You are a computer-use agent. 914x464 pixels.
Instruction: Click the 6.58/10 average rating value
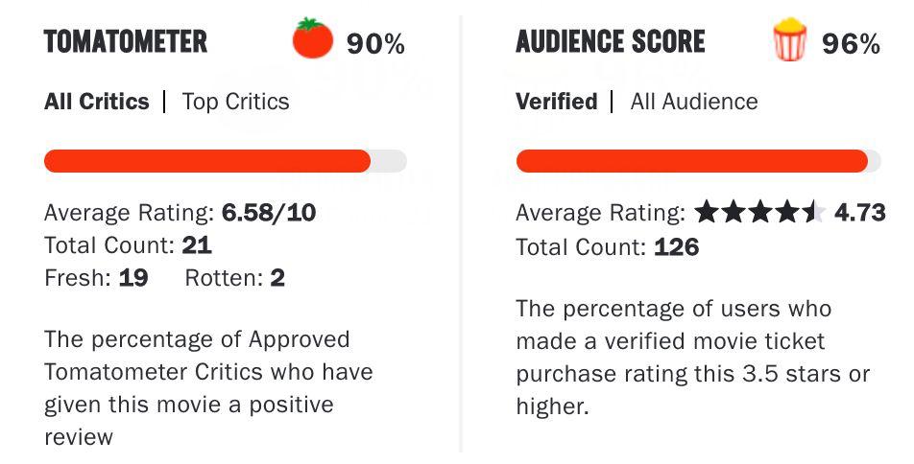point(269,213)
